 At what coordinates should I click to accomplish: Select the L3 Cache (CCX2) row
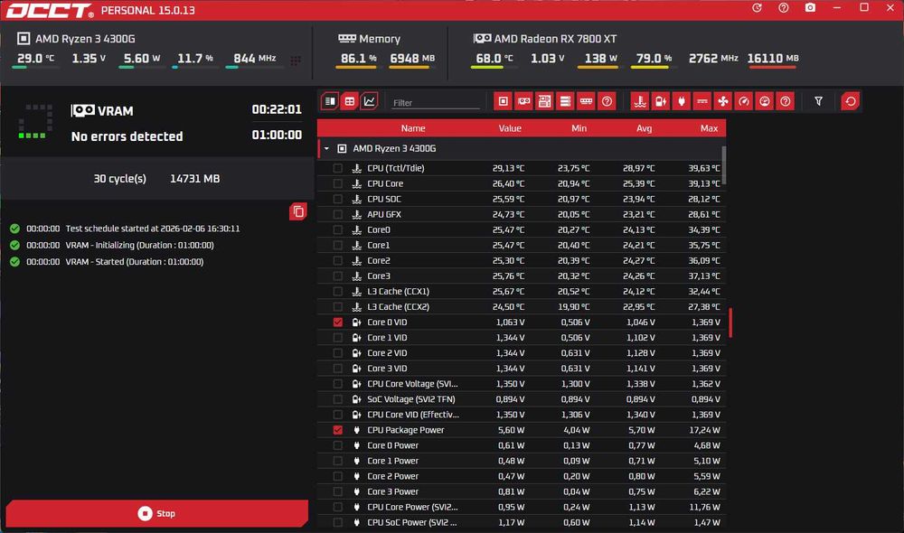click(522, 307)
